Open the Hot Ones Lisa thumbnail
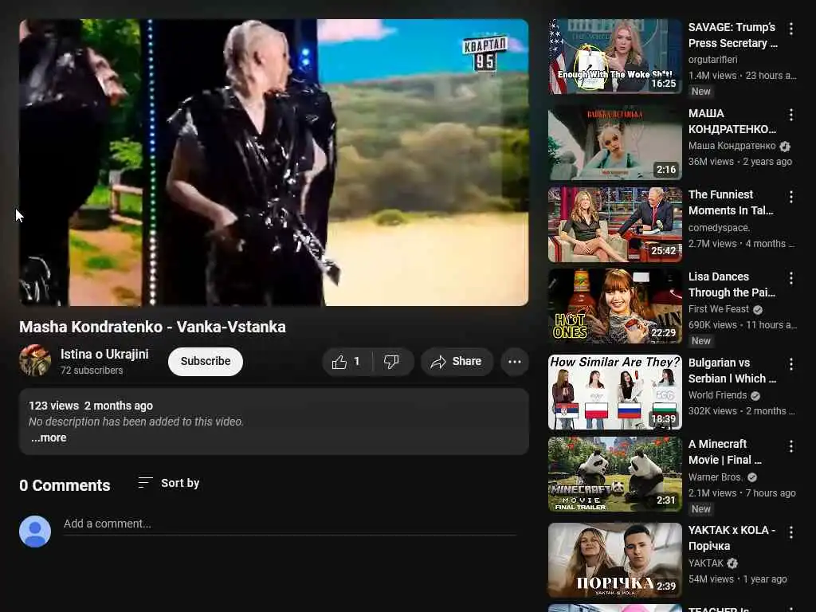The height and width of the screenshot is (612, 816). [614, 306]
